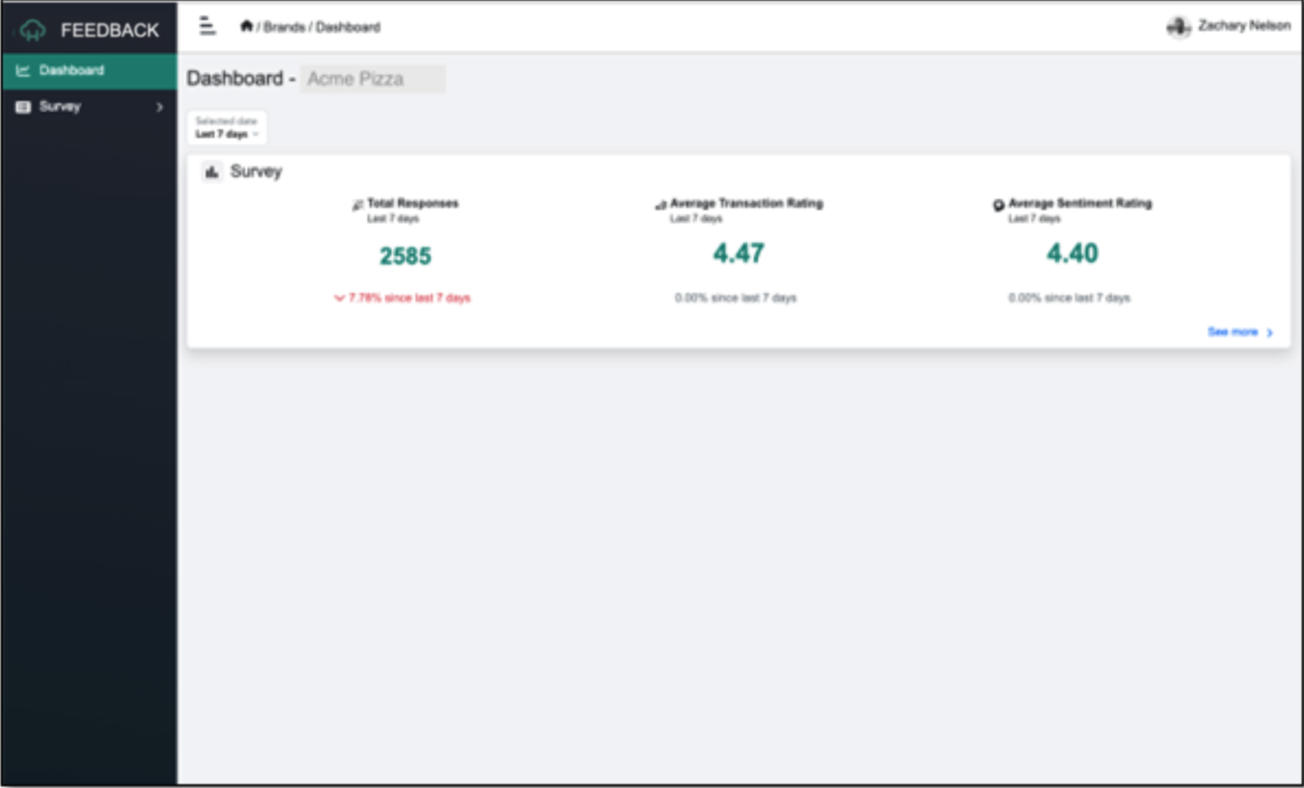
Task: Expand the Survey sidebar submenu chevron
Action: click(160, 106)
